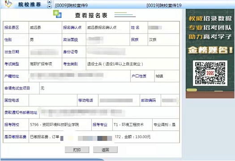The image size is (235, 161).
Task: Click the up arrow beside 院校推荐
Action: (x=49, y=2)
